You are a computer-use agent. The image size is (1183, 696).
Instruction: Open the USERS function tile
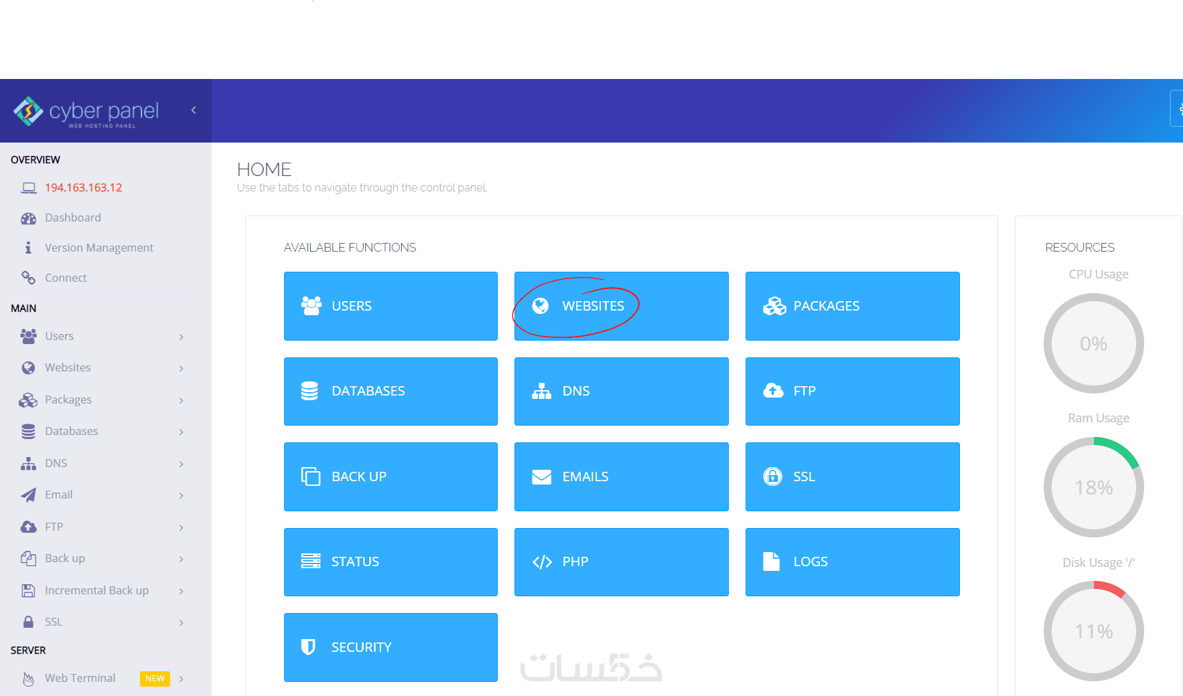coord(391,306)
